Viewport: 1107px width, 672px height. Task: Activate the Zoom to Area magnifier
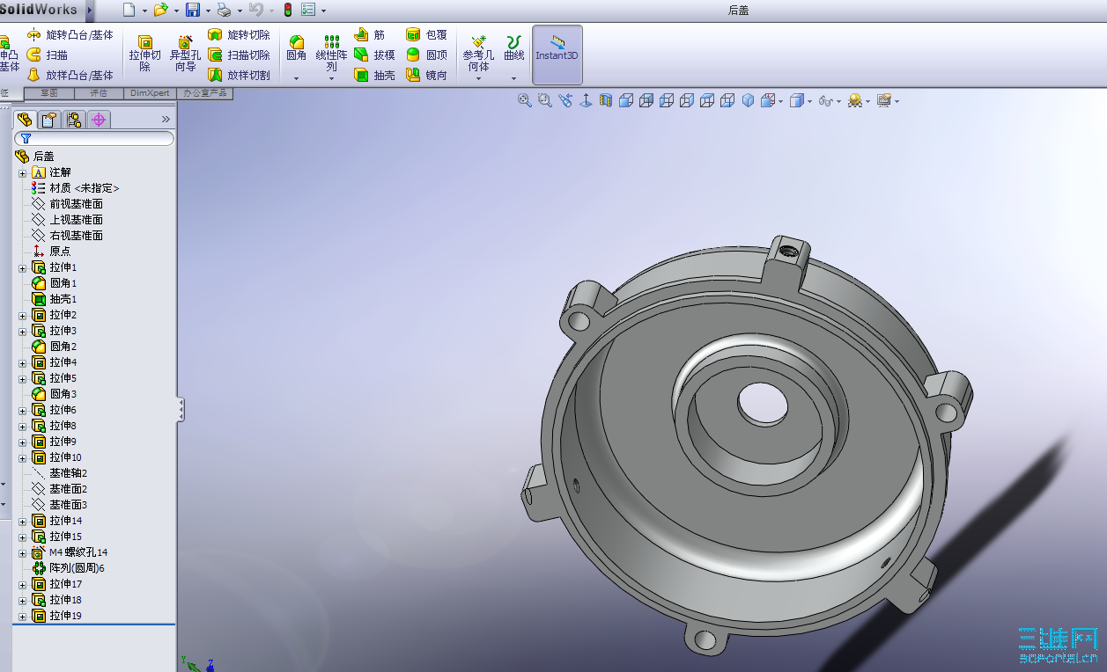545,100
